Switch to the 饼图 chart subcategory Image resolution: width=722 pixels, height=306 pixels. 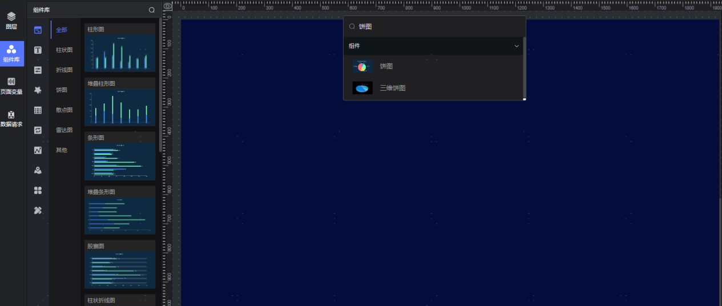(62, 90)
